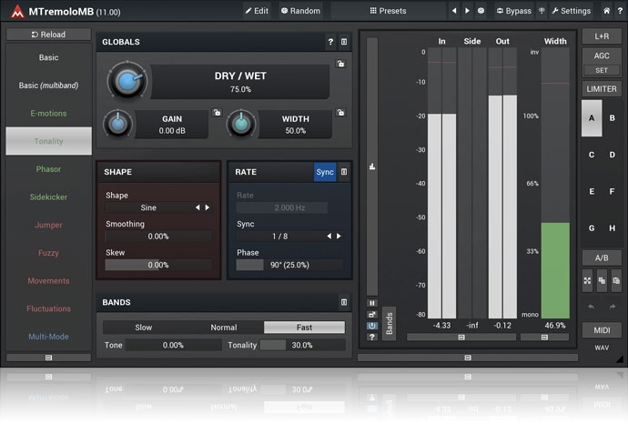Toggle the Bypass button
This screenshot has width=628, height=424.
click(x=513, y=11)
